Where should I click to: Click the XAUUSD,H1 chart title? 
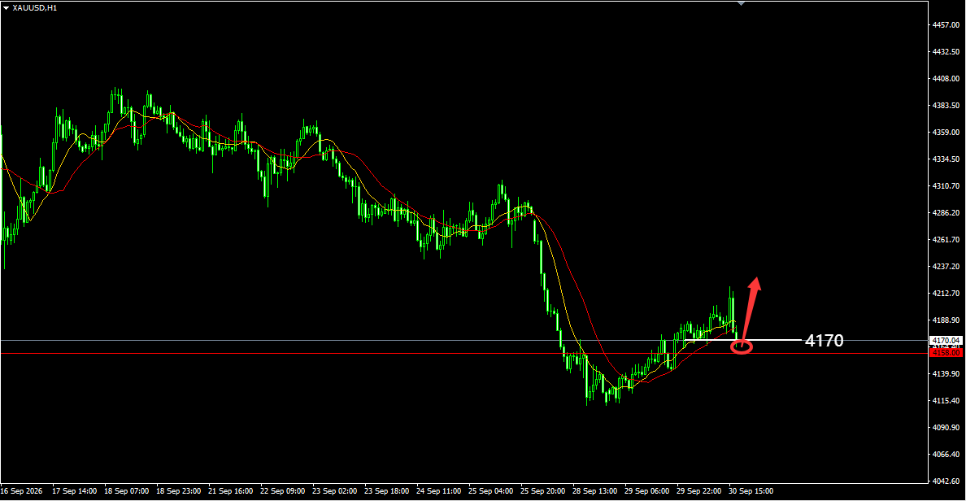point(34,8)
